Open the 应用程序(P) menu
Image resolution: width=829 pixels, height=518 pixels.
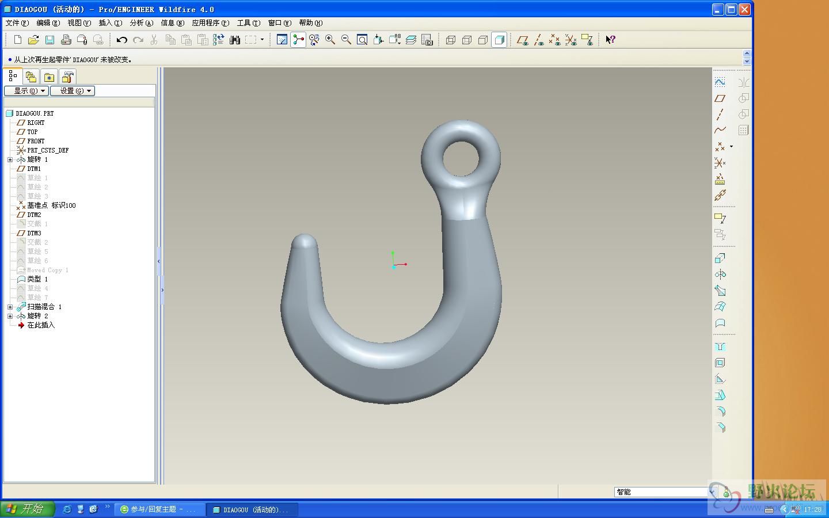[210, 23]
